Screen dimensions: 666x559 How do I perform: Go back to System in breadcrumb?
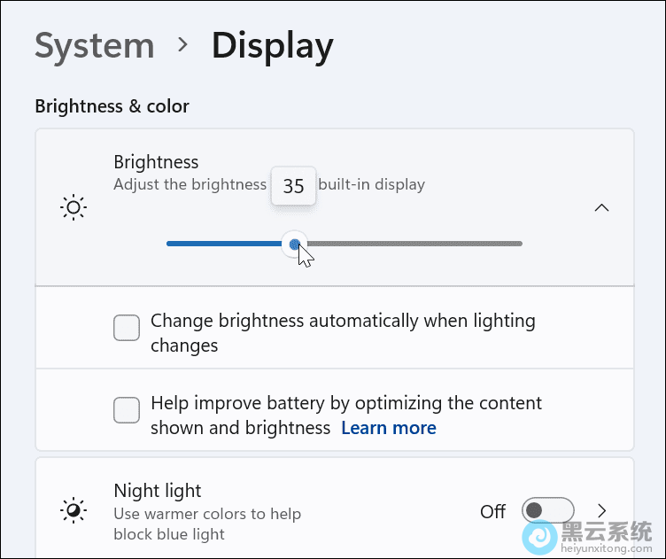pos(95,45)
